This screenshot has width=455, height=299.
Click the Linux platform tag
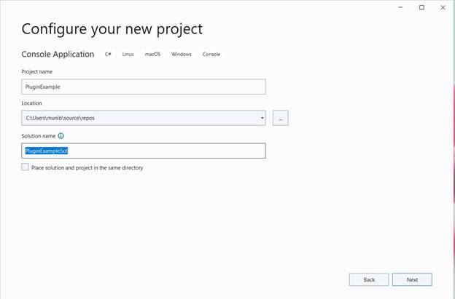tap(128, 54)
